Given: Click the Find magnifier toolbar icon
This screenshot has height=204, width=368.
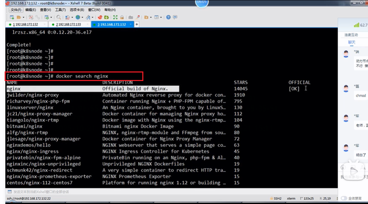Looking at the screenshot, I should (x=59, y=17).
